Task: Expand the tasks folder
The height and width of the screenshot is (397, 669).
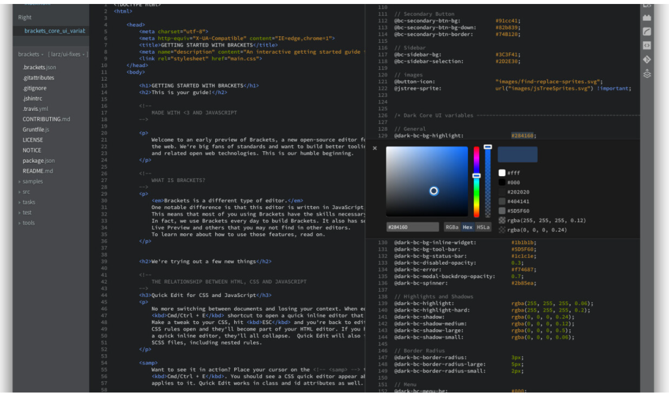Action: [x=27, y=202]
